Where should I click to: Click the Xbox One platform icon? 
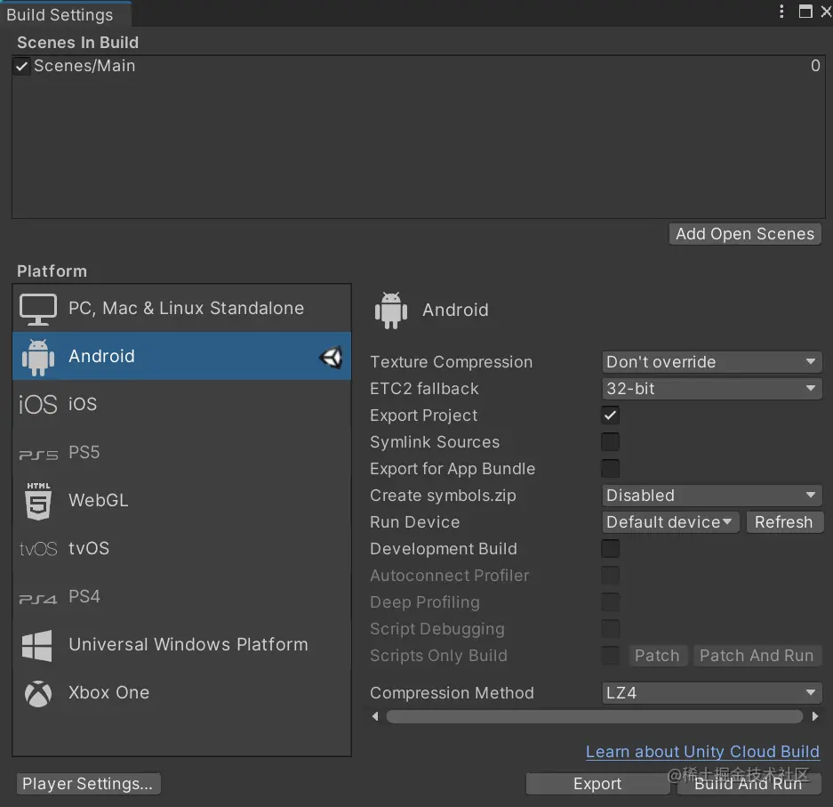[x=37, y=693]
